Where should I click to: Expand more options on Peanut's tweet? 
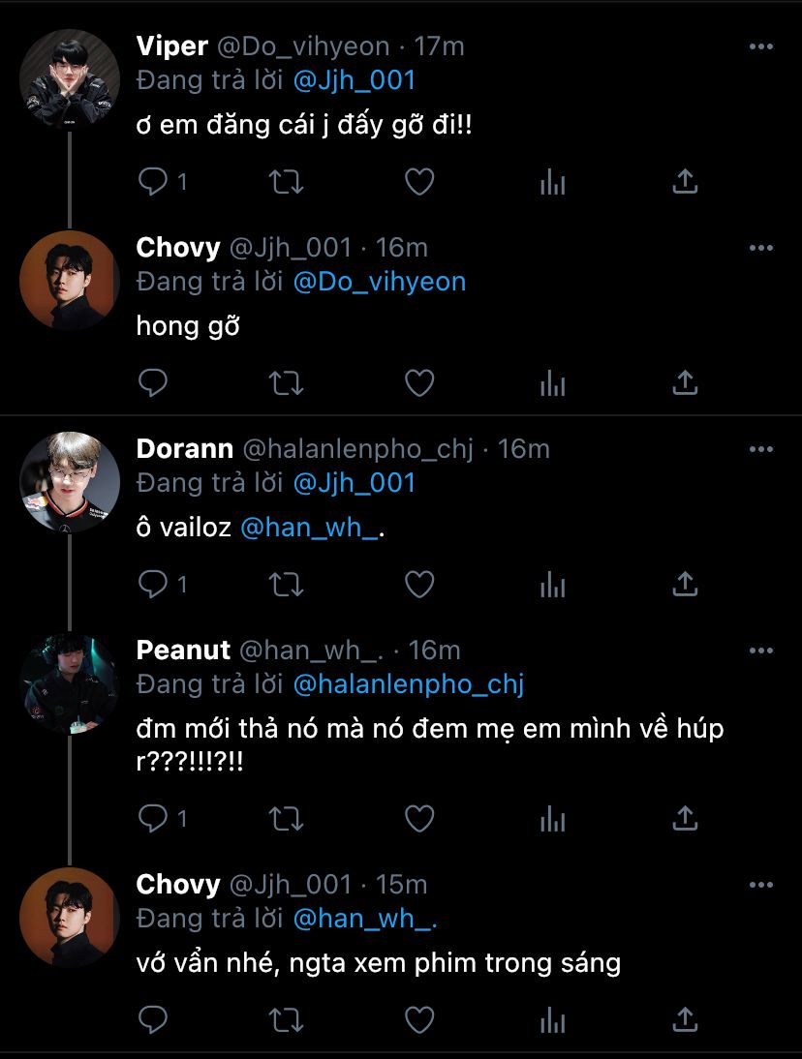click(761, 651)
